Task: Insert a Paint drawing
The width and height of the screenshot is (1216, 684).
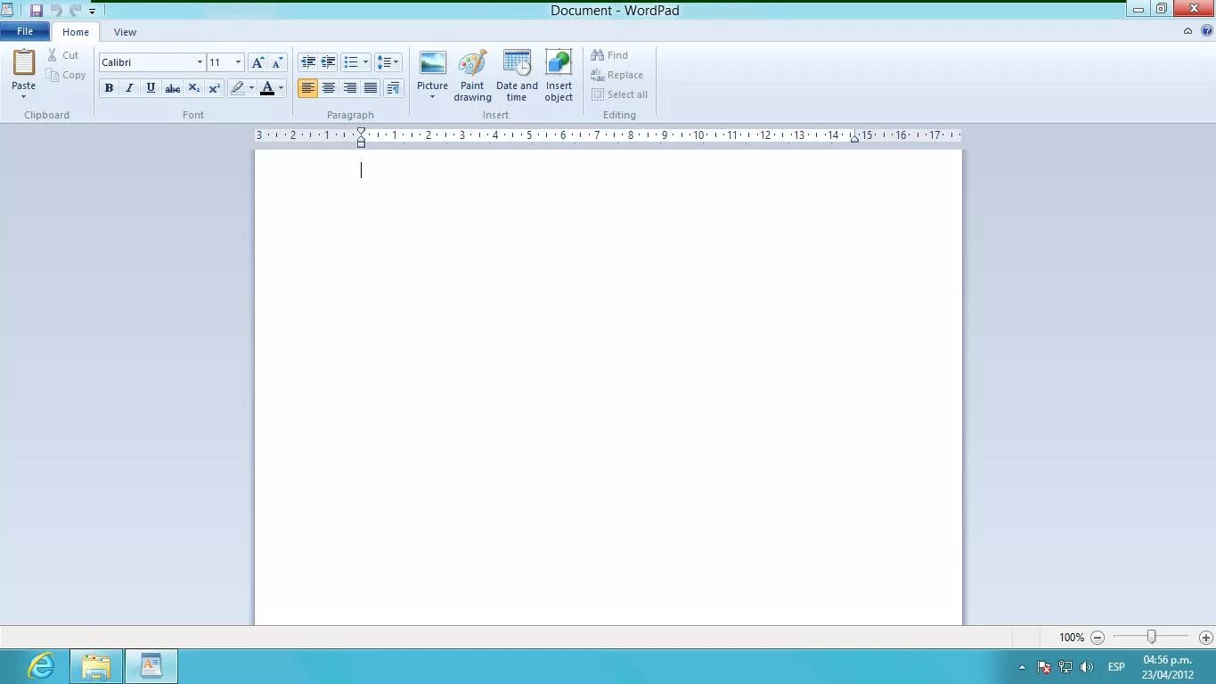Action: pos(472,76)
